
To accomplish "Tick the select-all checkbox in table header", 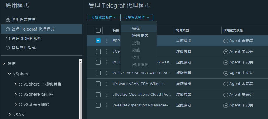I will click(98, 30).
